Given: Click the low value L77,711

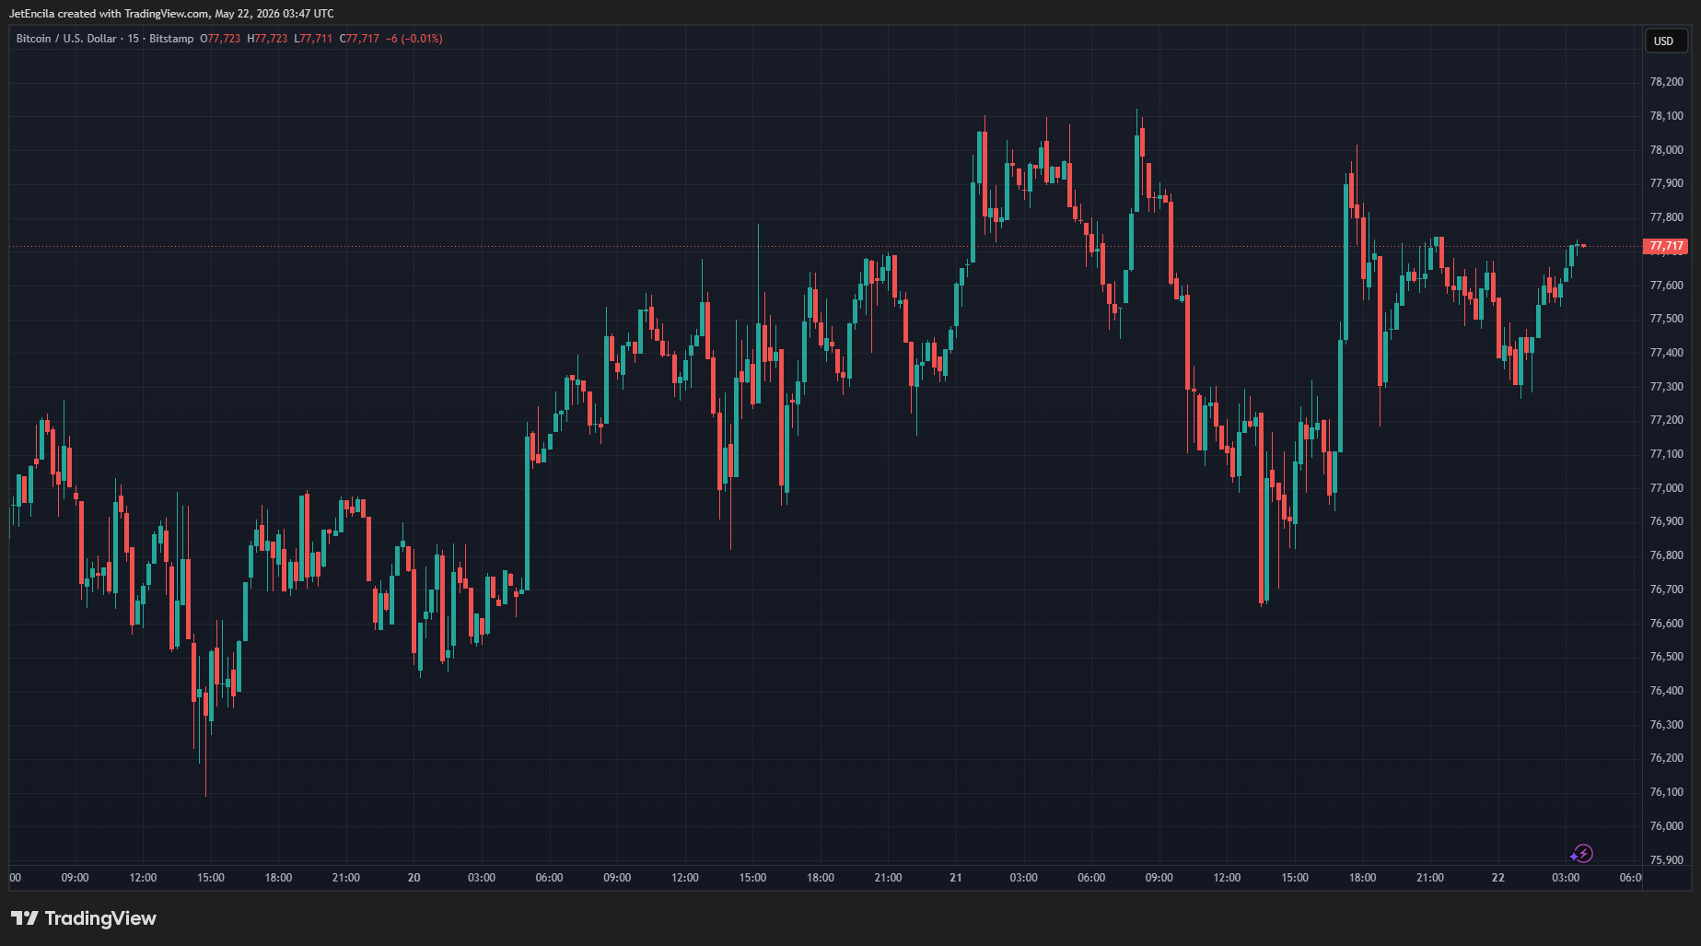Looking at the screenshot, I should pos(313,39).
